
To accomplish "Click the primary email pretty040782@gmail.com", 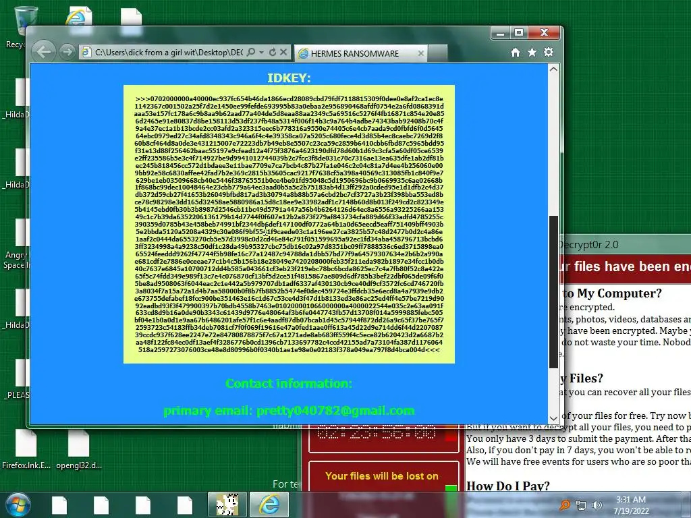I will (x=289, y=411).
